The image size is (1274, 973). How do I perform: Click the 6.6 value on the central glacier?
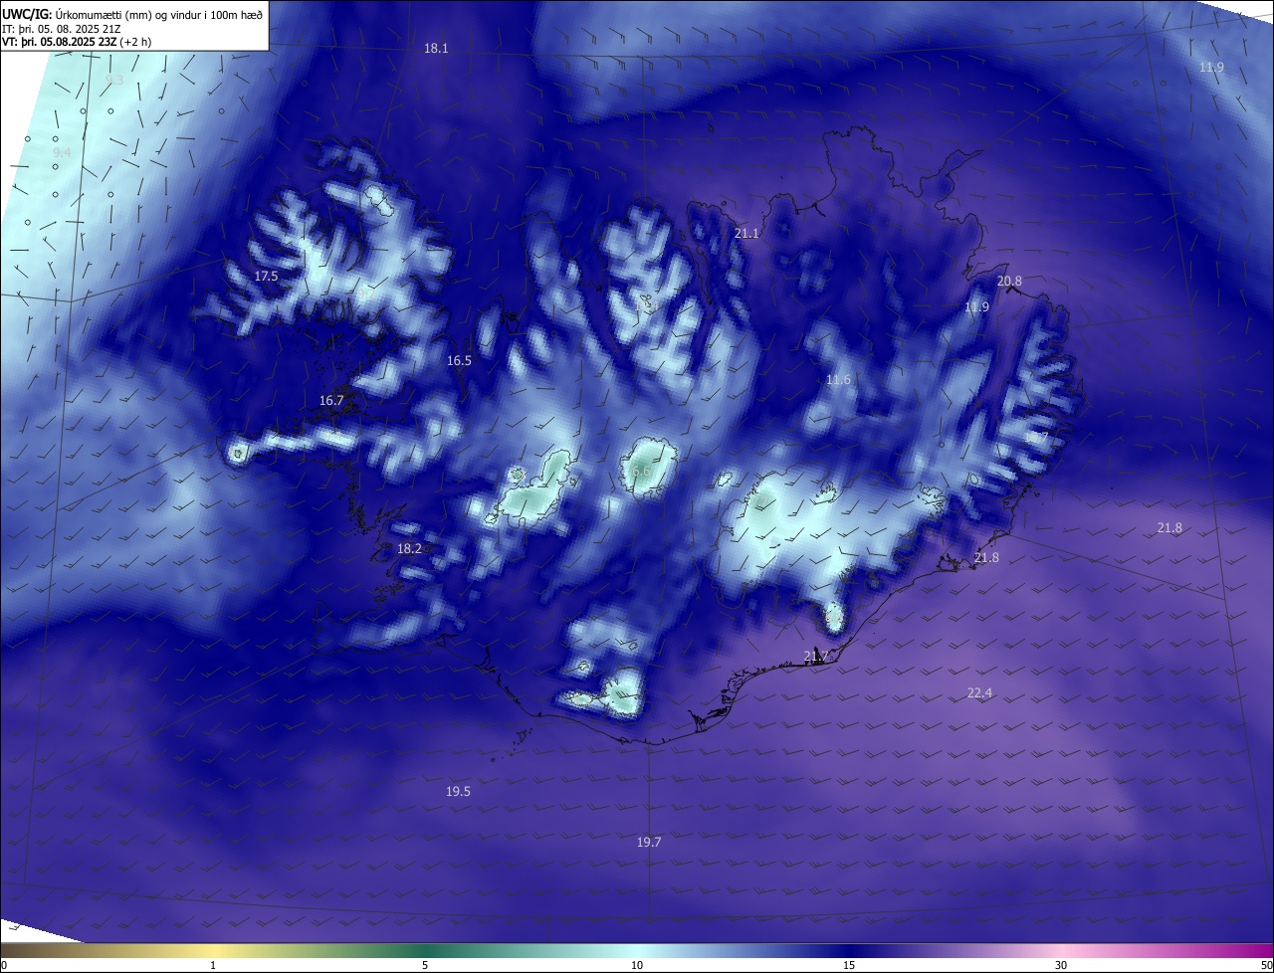coord(641,471)
